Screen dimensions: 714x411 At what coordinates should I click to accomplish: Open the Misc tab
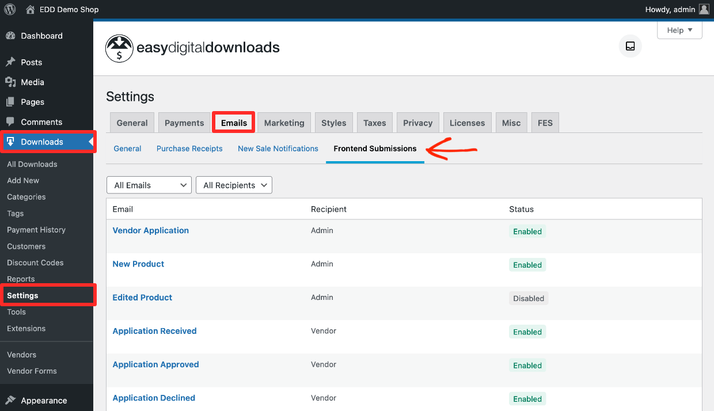[511, 123]
